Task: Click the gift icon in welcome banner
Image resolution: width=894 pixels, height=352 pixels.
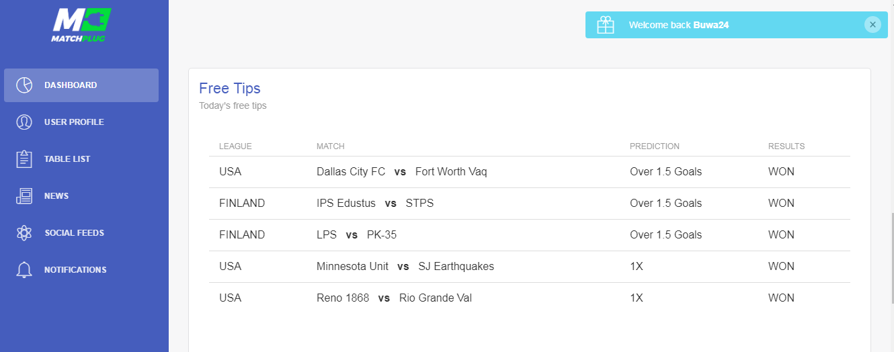Action: pos(606,25)
